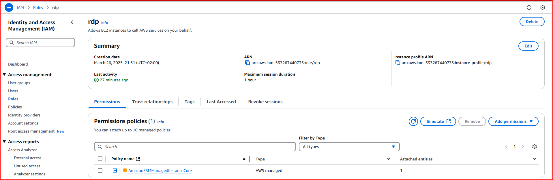The image size is (553, 180).
Task: Open Account settings in the sidebar
Action: [23, 123]
